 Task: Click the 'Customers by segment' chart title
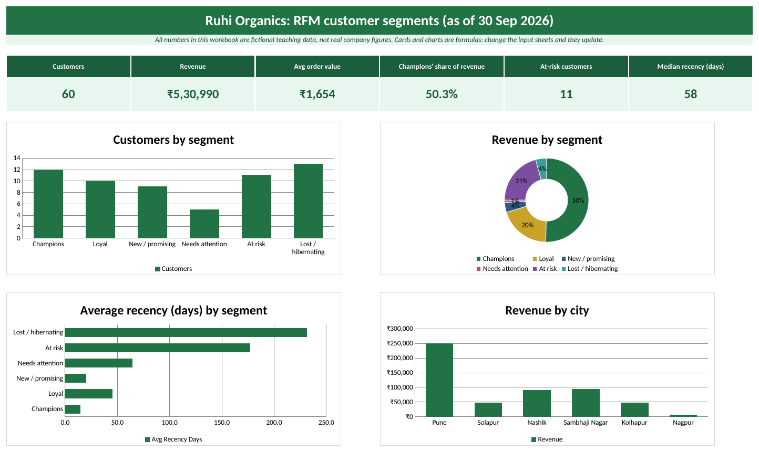point(173,140)
